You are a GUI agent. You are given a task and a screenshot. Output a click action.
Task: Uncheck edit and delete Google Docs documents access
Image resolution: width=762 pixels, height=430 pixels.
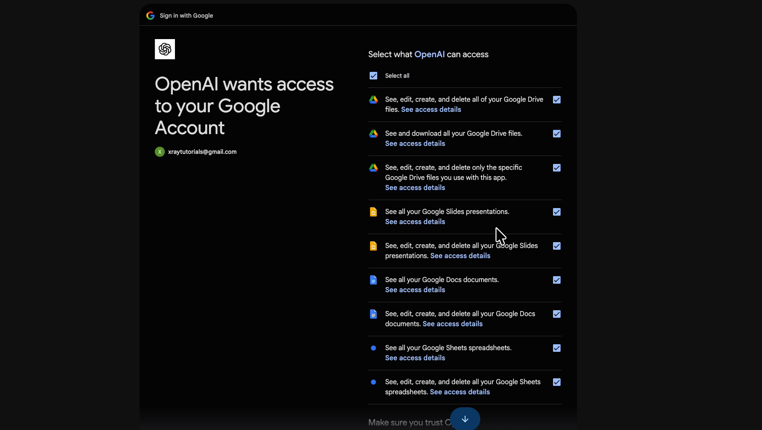[557, 314]
